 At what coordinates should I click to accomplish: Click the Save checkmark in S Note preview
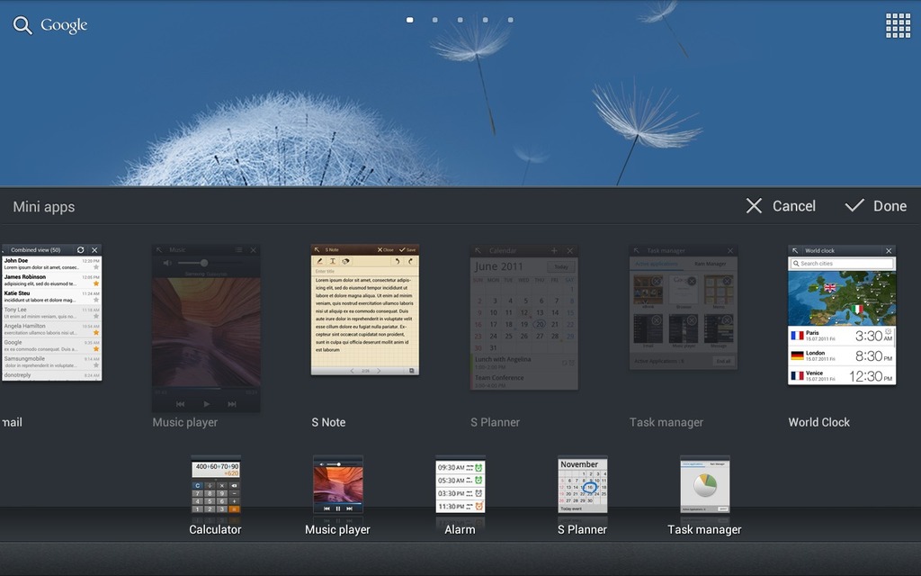pos(407,250)
